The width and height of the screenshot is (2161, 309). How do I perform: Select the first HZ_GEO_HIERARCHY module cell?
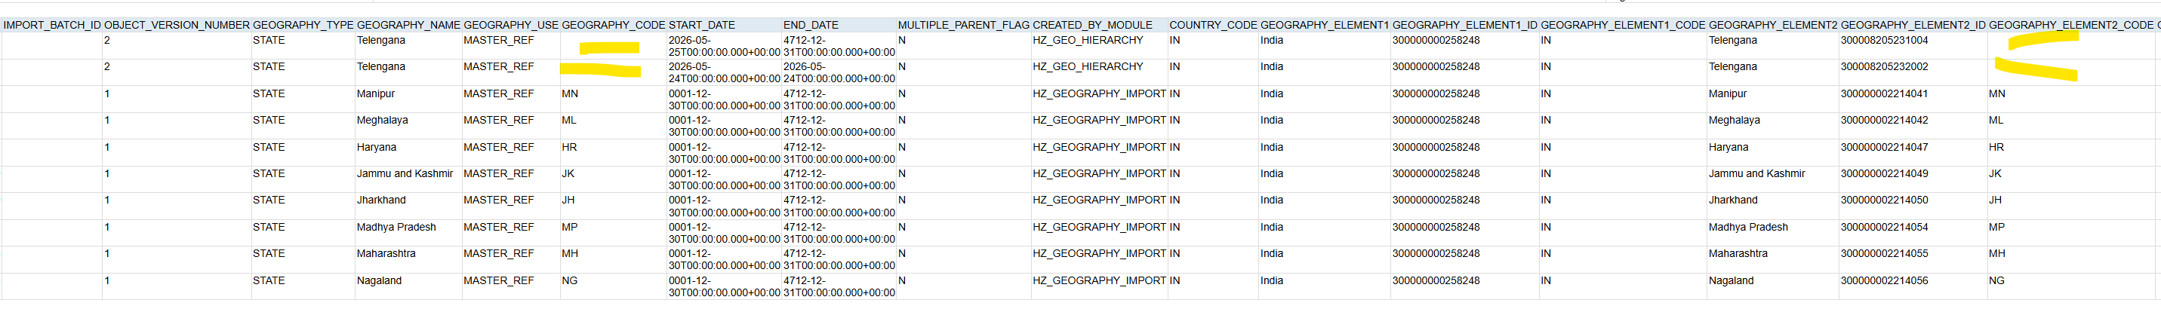pos(1099,45)
